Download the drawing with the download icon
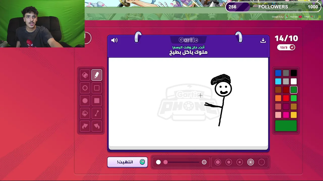 pyautogui.click(x=263, y=40)
